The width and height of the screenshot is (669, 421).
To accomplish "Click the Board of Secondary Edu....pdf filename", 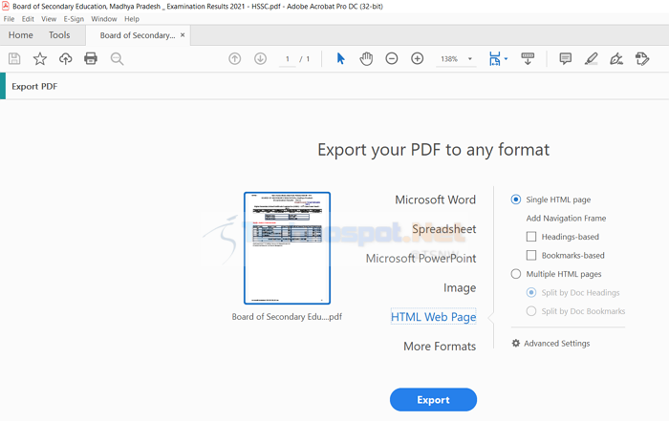I will pos(287,317).
